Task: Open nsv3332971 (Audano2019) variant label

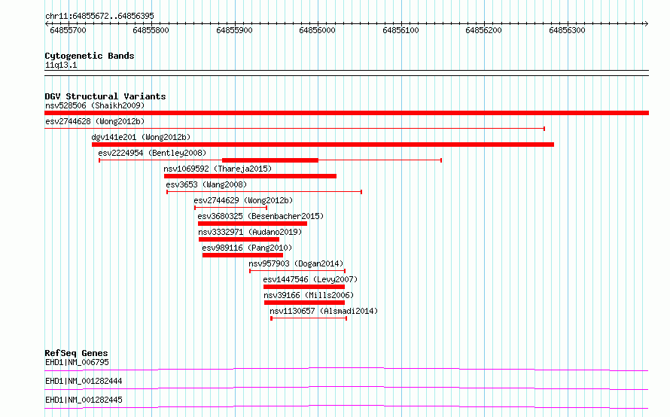Action: point(250,232)
